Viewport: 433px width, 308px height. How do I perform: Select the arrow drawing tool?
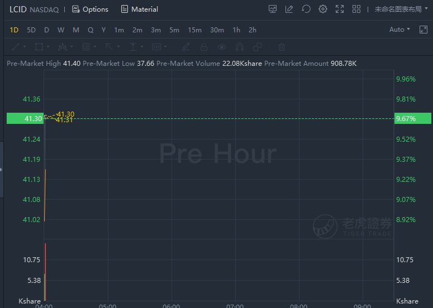[110, 47]
